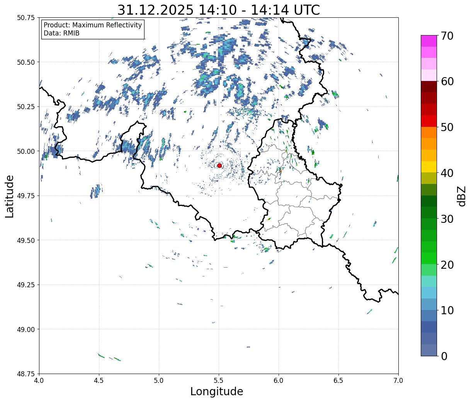The width and height of the screenshot is (471, 401).
Task: Pick the dark green colorbar swatch near 35
Action: [429, 201]
